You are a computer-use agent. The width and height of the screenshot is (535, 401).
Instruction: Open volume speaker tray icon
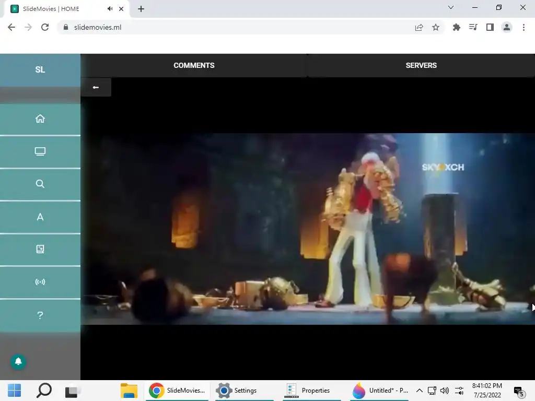click(x=445, y=391)
